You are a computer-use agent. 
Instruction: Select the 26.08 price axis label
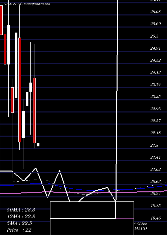(x=155, y=11)
